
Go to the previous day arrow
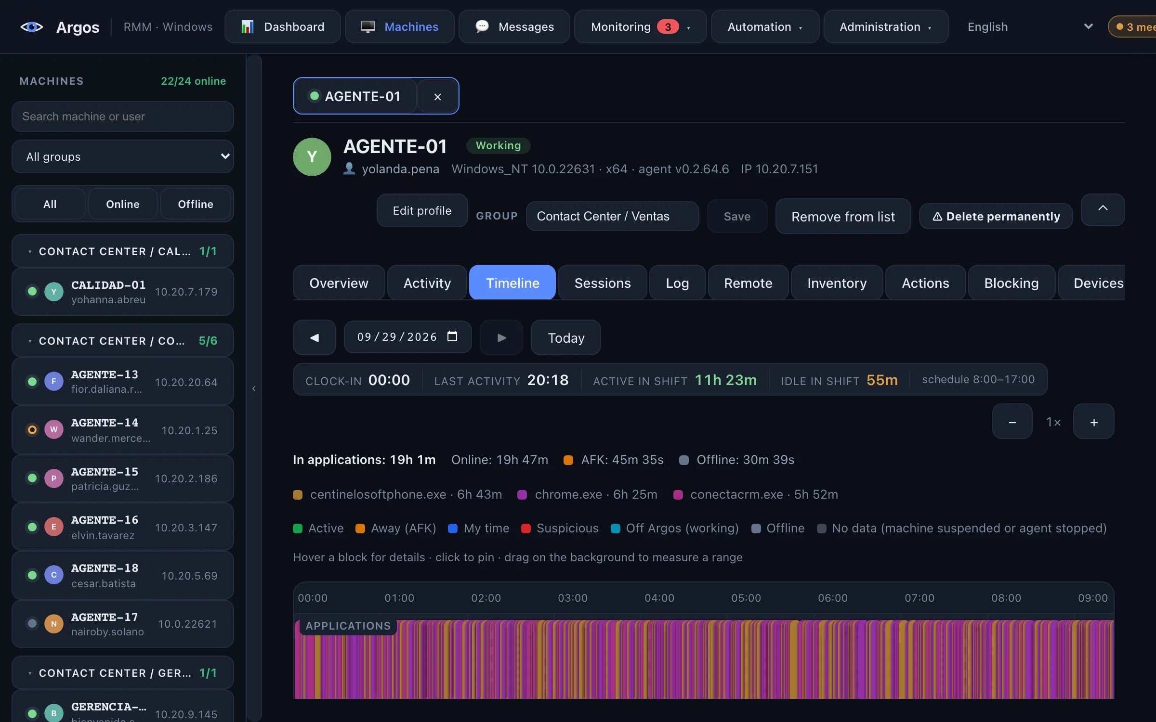315,338
